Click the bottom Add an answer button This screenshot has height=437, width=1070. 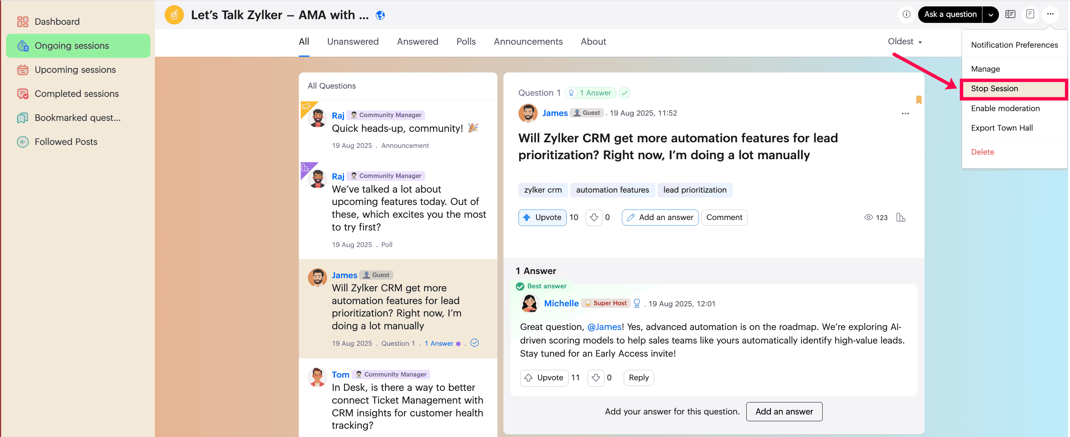tap(784, 412)
